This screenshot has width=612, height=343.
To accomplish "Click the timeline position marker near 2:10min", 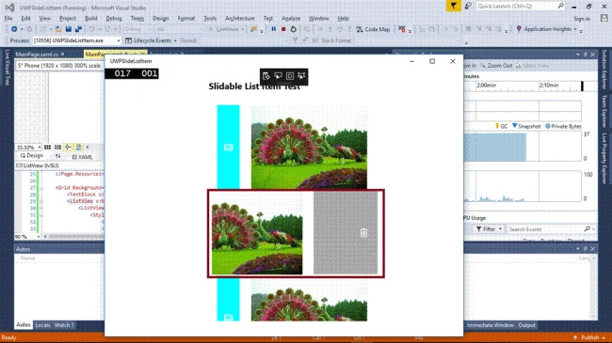I will tap(582, 86).
